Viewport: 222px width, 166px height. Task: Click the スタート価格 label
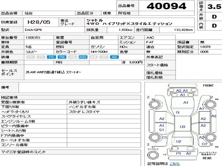click(x=157, y=65)
